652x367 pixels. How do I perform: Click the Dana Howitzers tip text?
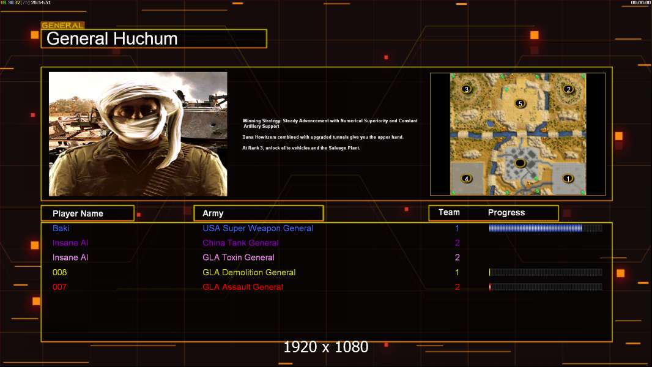[x=323, y=137]
